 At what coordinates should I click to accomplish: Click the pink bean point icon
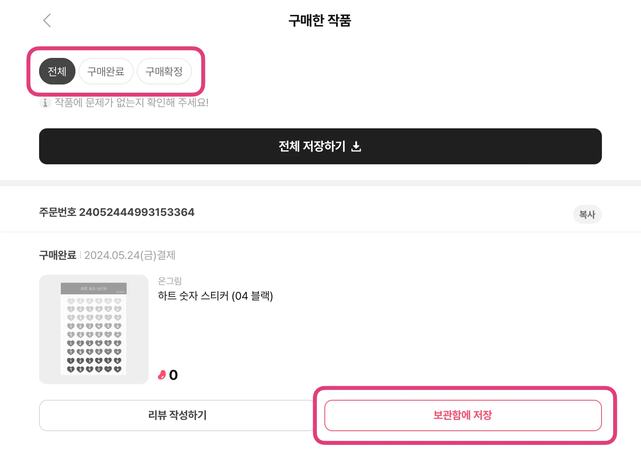coord(162,375)
